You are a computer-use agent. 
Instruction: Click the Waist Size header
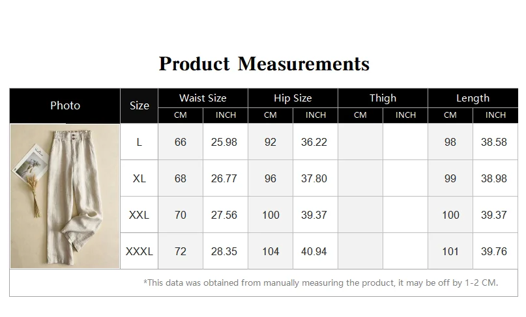pos(203,98)
